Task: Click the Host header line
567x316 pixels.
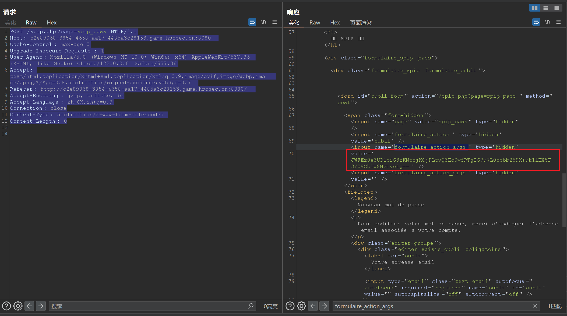Action: pyautogui.click(x=110, y=38)
